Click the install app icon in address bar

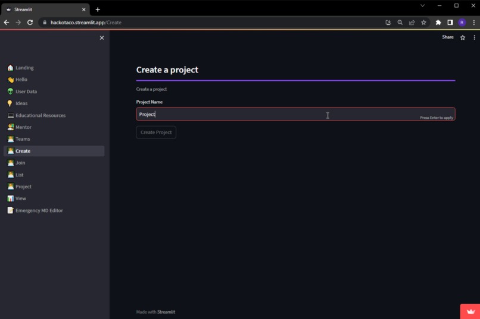coord(388,23)
